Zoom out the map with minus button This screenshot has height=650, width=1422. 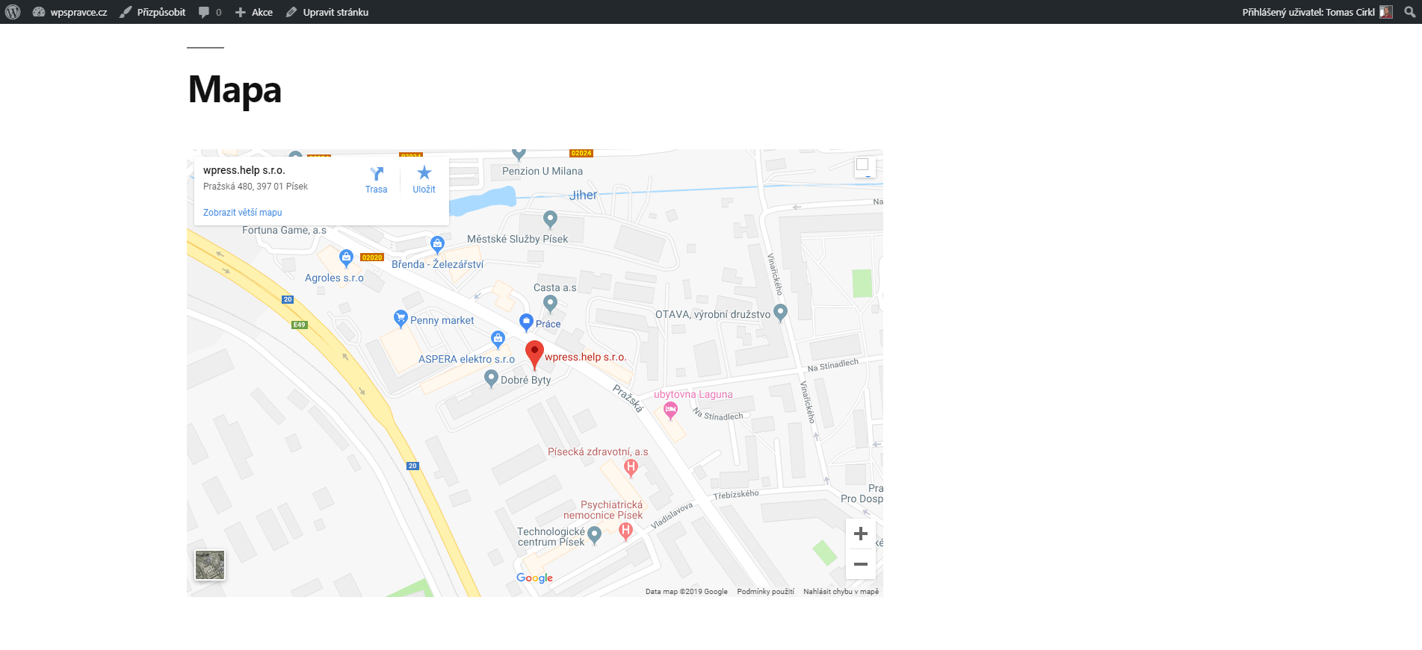point(861,564)
